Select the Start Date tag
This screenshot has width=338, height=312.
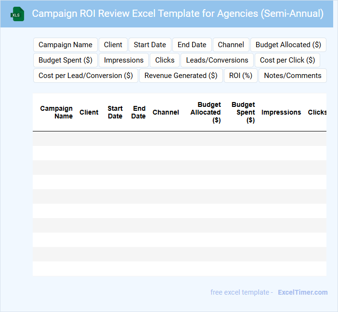[x=150, y=45]
